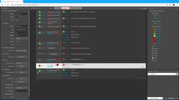Click the red trigger icon in highlighted collision row
The image size is (179, 100).
[58, 65]
